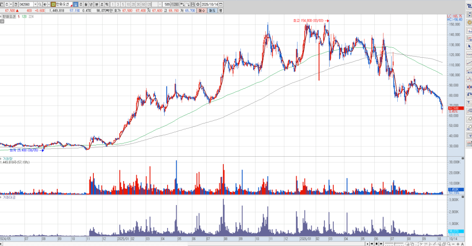Click the 224 moving average legend label
This screenshot has width=472, height=246.
31,17
